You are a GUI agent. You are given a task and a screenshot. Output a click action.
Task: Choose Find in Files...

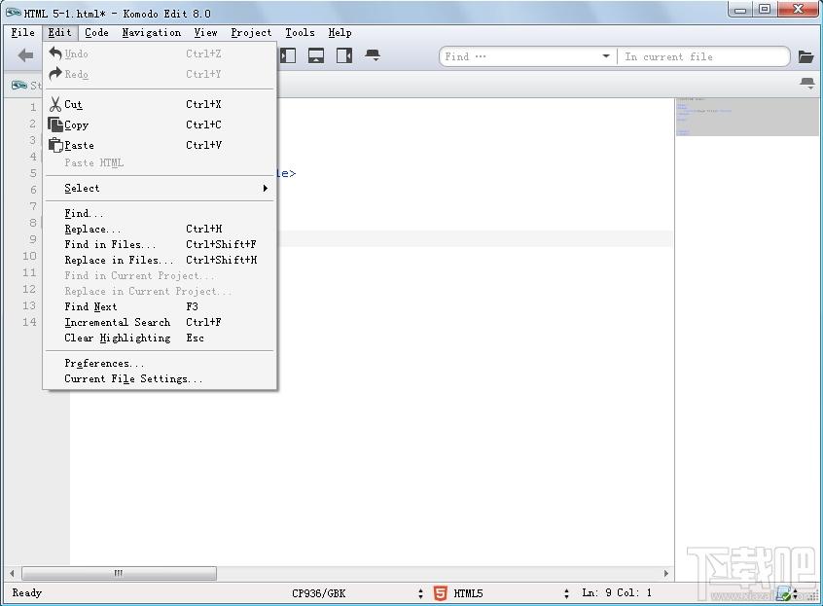tap(160, 244)
